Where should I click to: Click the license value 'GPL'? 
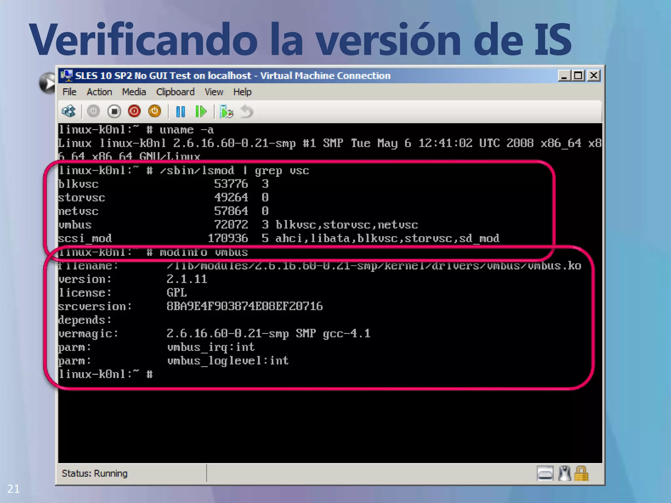tap(177, 293)
